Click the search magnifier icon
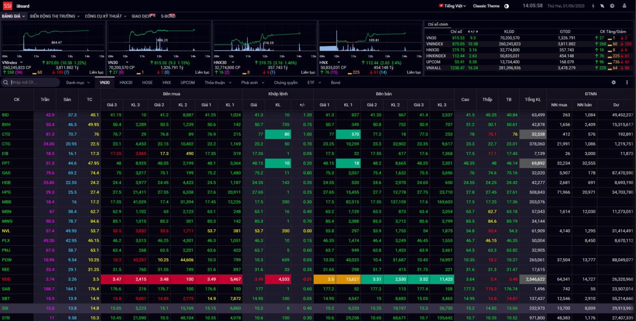 (x=6, y=82)
